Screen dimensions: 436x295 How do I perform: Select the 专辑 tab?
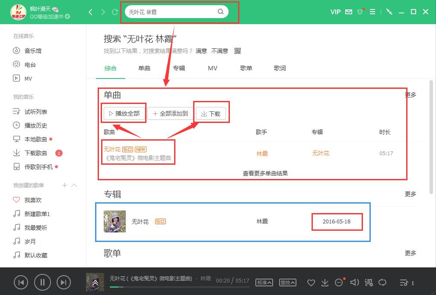tap(178, 68)
